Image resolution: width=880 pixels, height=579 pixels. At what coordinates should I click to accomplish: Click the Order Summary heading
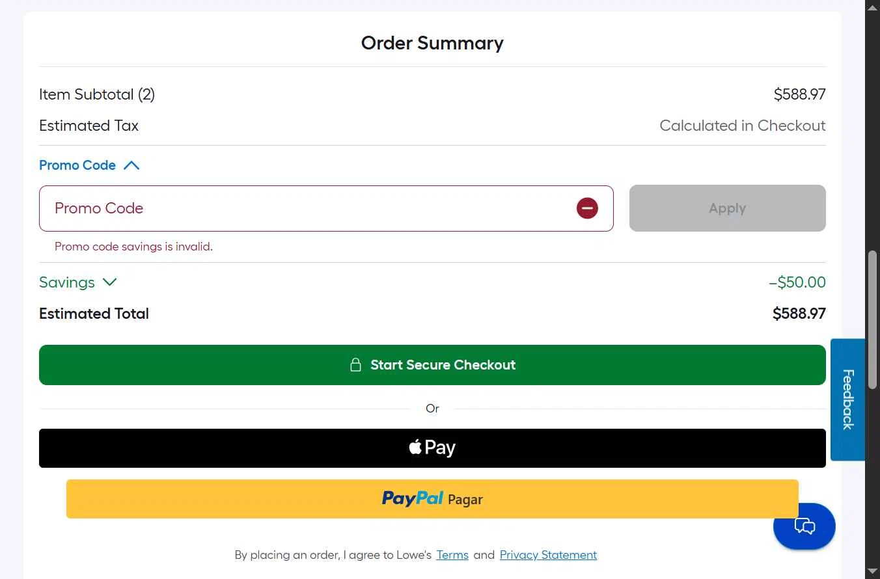(x=432, y=43)
